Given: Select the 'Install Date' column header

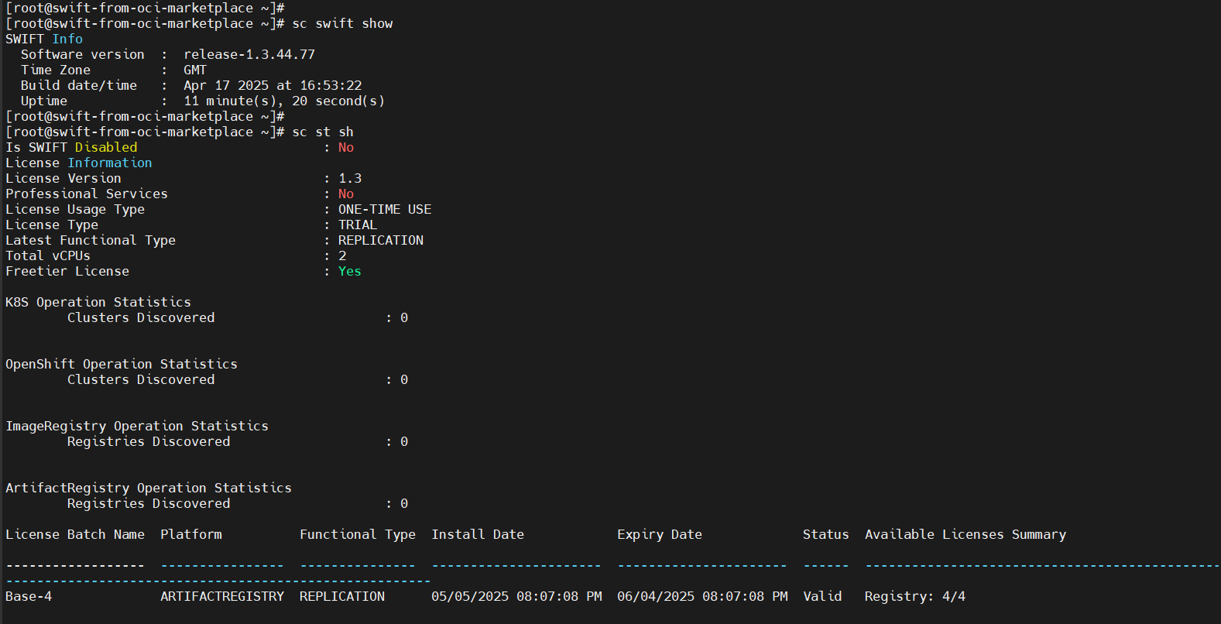Looking at the screenshot, I should (478, 534).
